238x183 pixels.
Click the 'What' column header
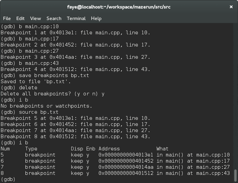coord(162,149)
